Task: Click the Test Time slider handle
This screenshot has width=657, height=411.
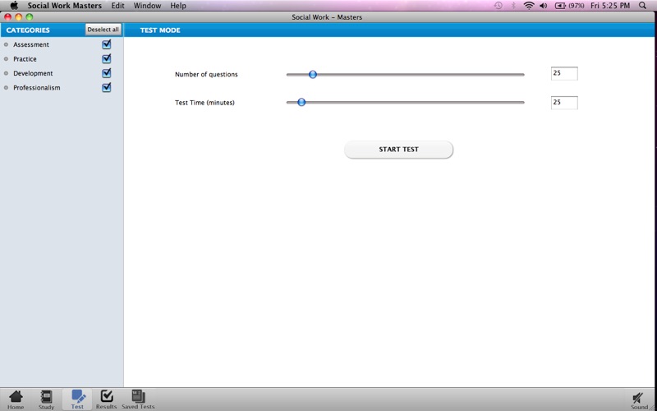Action: [x=301, y=102]
